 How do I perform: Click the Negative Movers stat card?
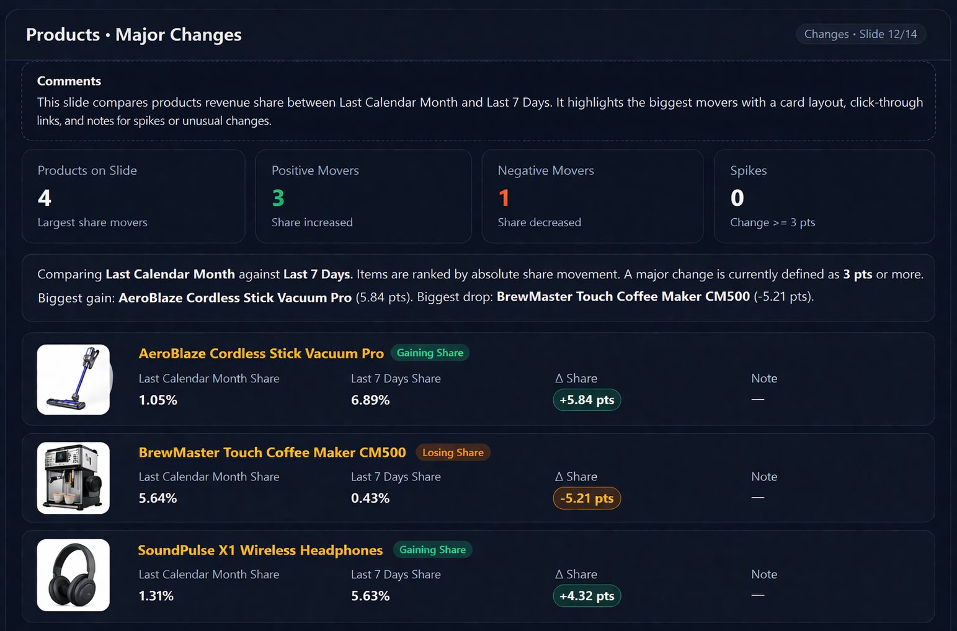pos(592,196)
